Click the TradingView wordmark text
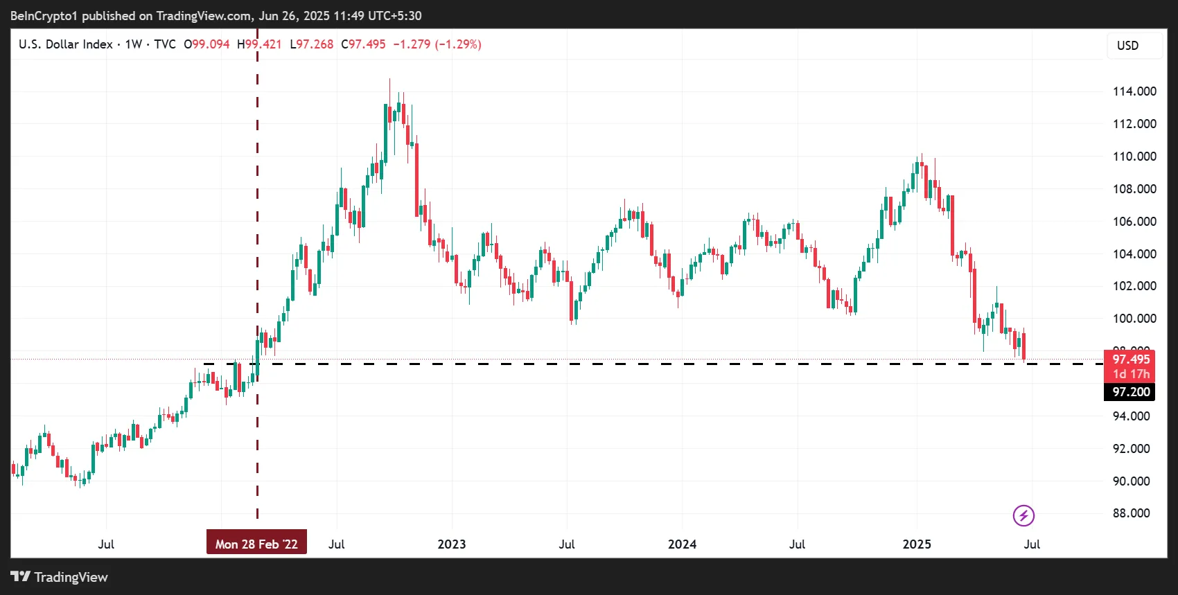Viewport: 1178px width, 595px height. pyautogui.click(x=71, y=577)
